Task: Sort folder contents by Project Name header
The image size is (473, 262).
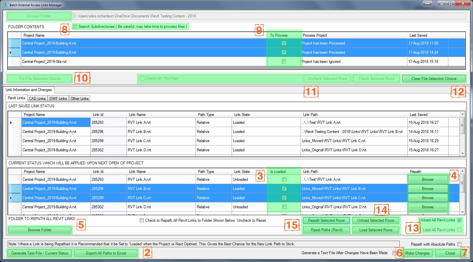Action: pos(144,35)
